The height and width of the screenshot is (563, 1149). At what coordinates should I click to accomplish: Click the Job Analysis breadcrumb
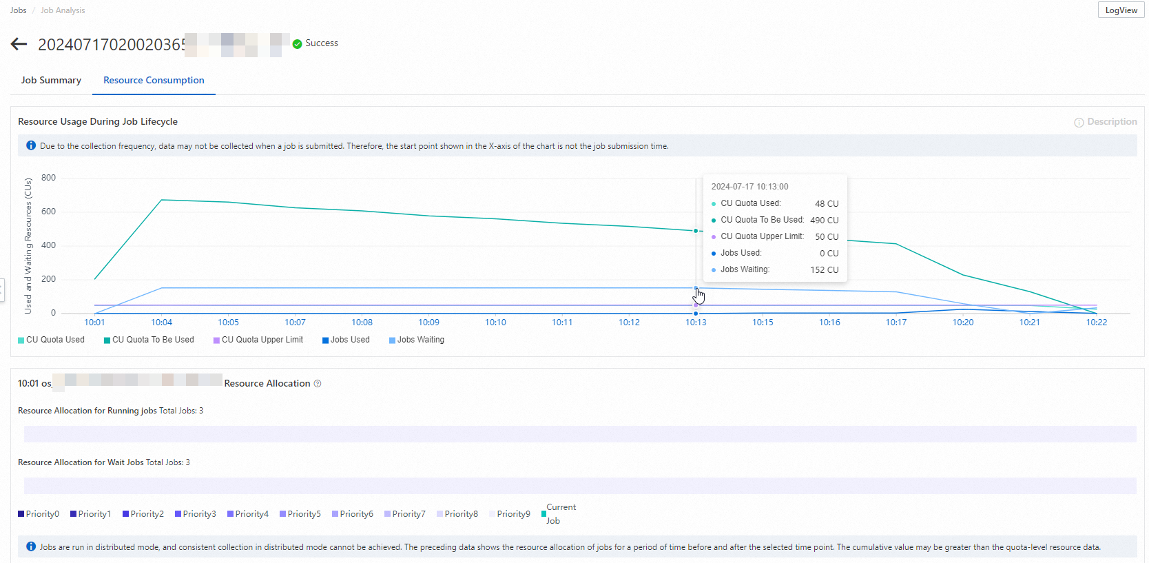coord(63,10)
